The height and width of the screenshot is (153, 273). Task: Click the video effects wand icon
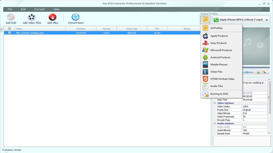[264, 72]
